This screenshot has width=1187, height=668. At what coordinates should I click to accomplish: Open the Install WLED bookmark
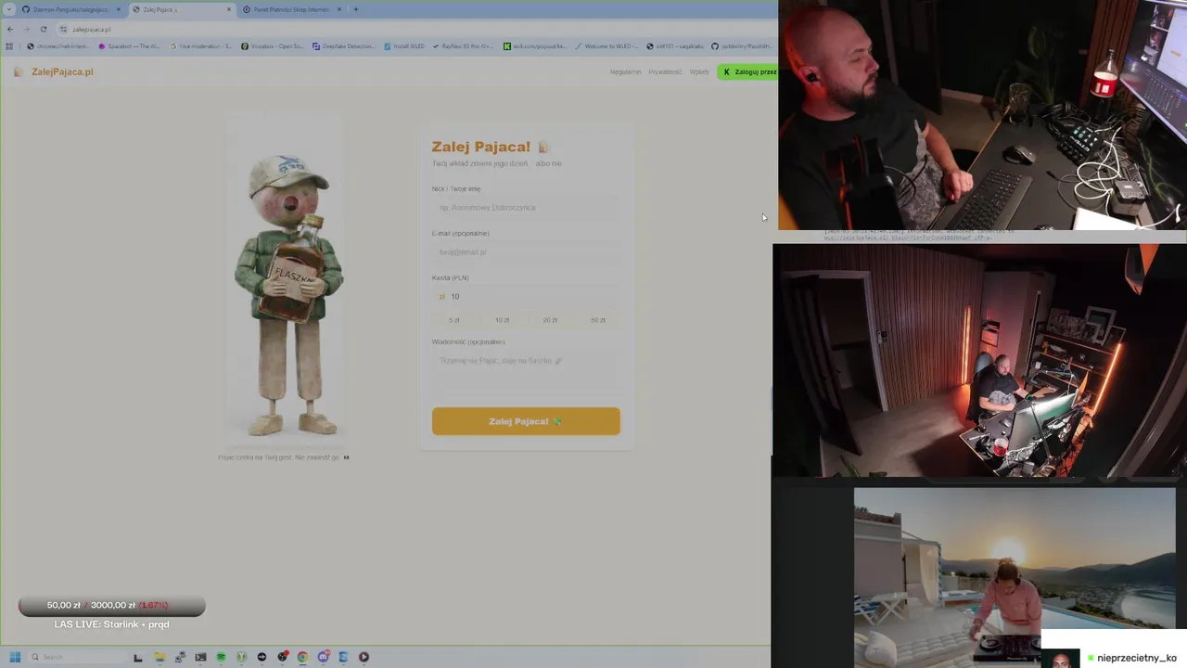(x=404, y=45)
